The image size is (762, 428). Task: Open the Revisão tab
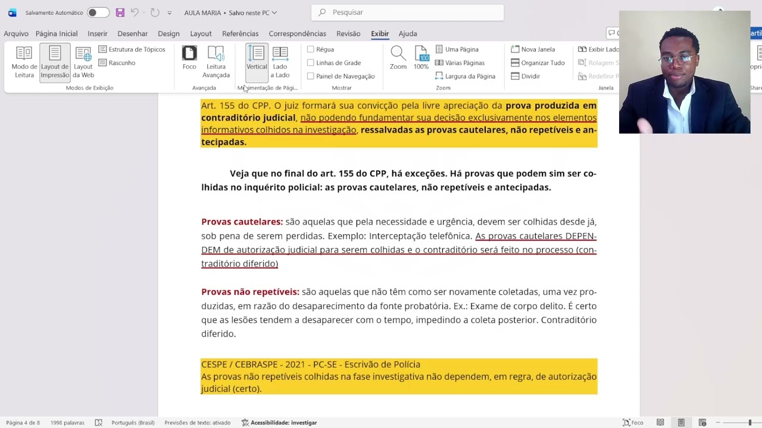click(348, 34)
